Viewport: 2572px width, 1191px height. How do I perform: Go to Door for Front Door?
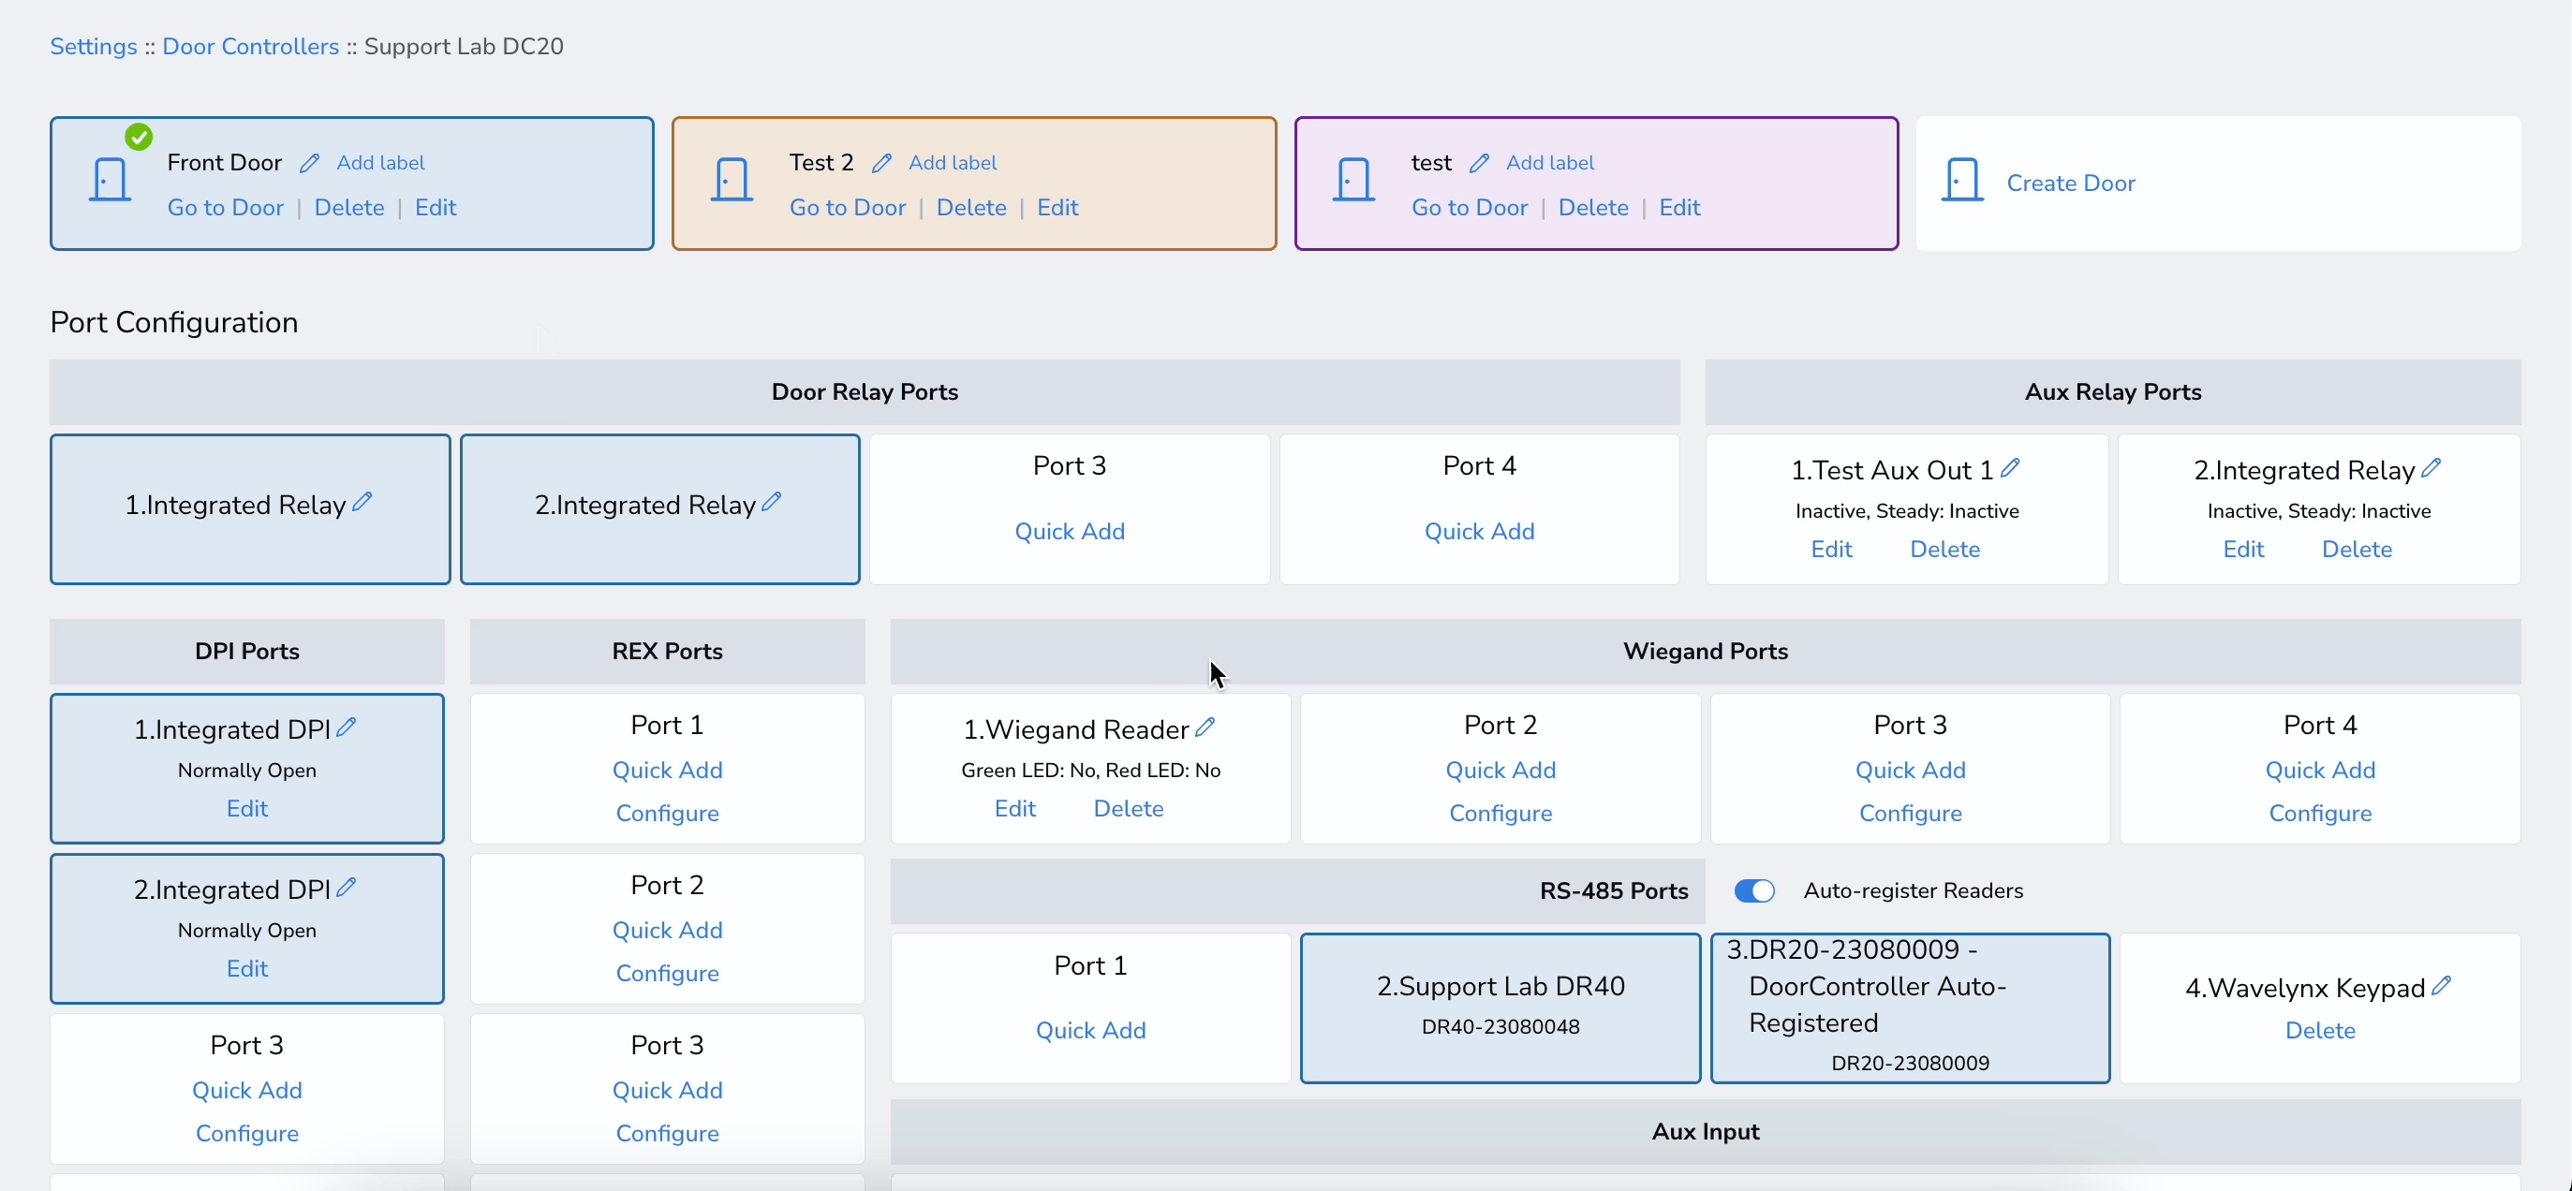click(x=226, y=208)
